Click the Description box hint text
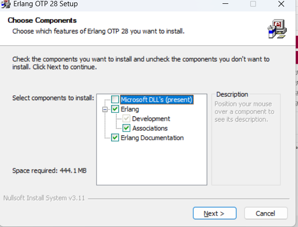 tap(245, 112)
